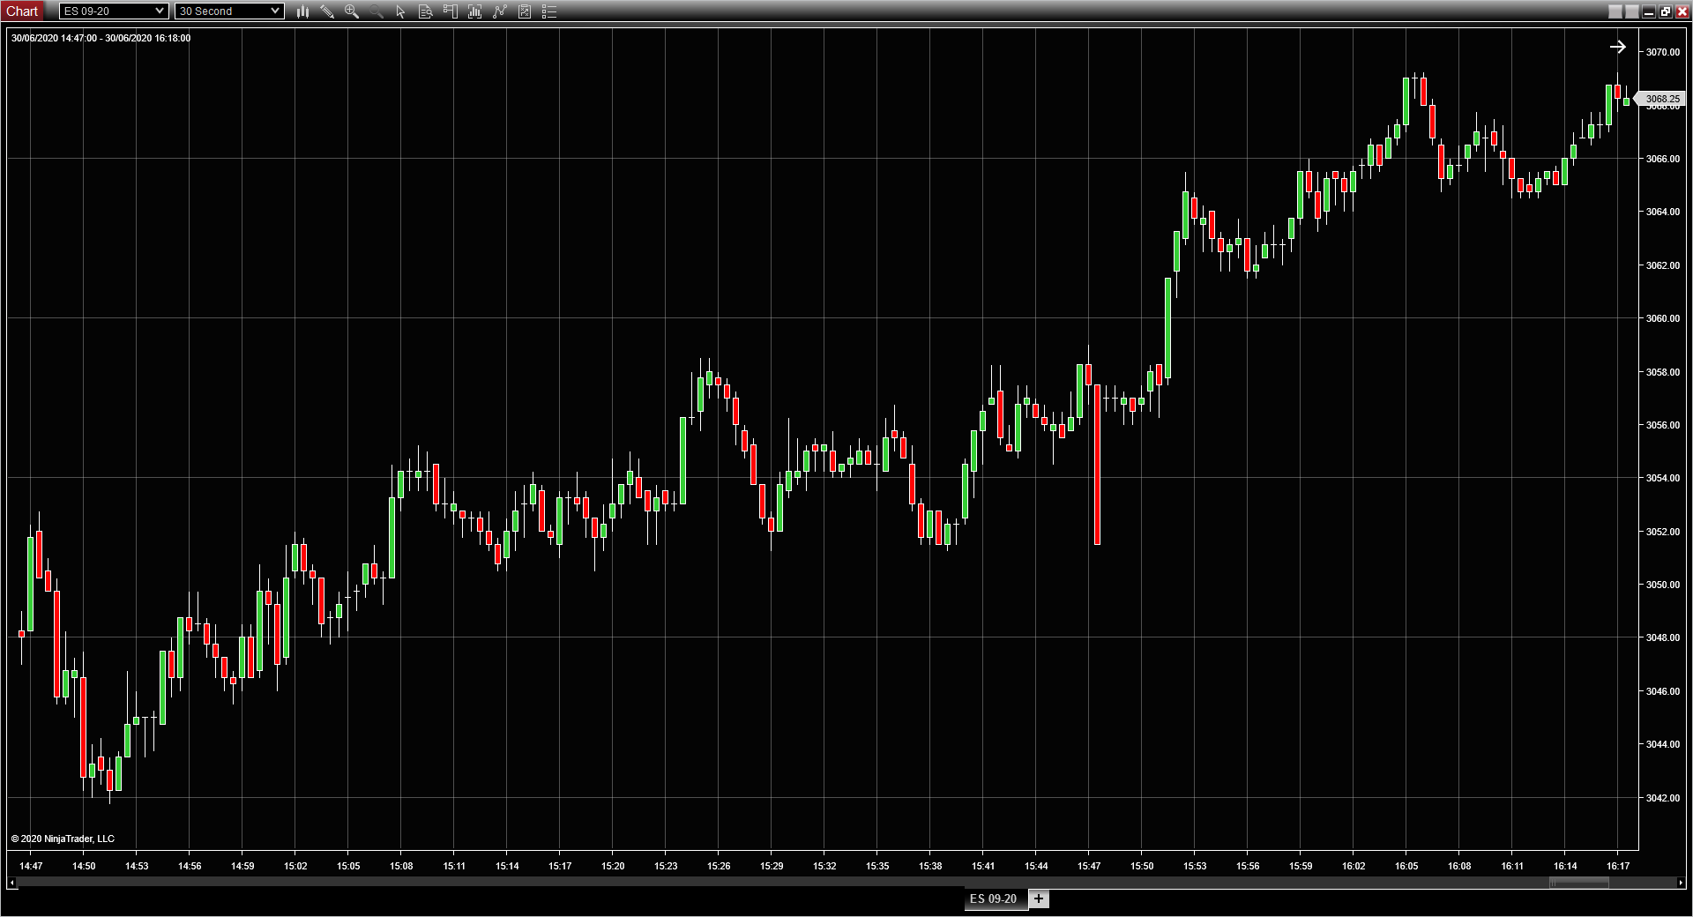Click the 3054.00 price axis label
The width and height of the screenshot is (1693, 917).
pos(1663,478)
